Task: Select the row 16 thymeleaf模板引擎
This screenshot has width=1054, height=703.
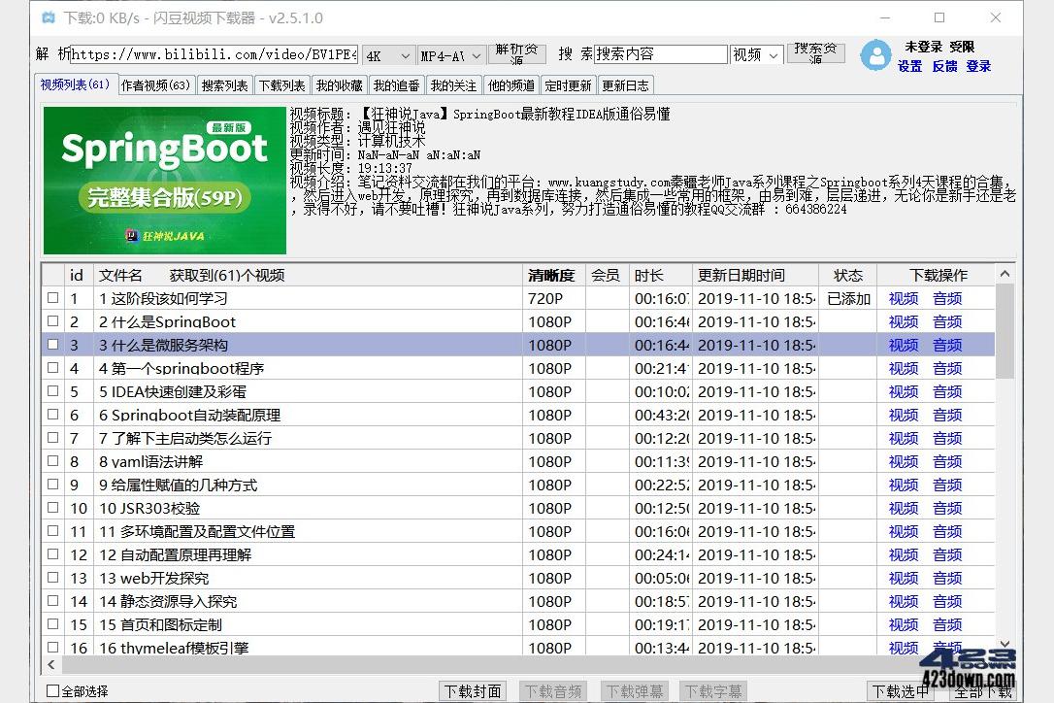Action: [x=517, y=647]
